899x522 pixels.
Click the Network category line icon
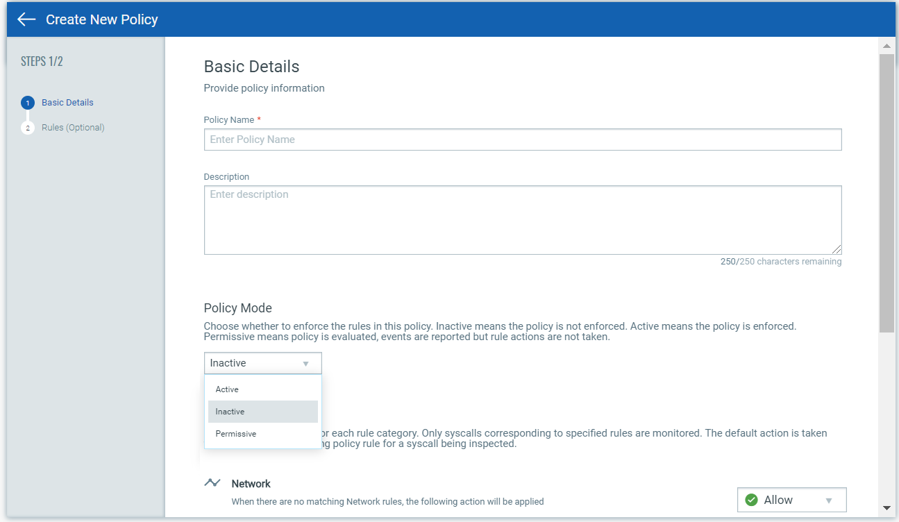point(212,483)
